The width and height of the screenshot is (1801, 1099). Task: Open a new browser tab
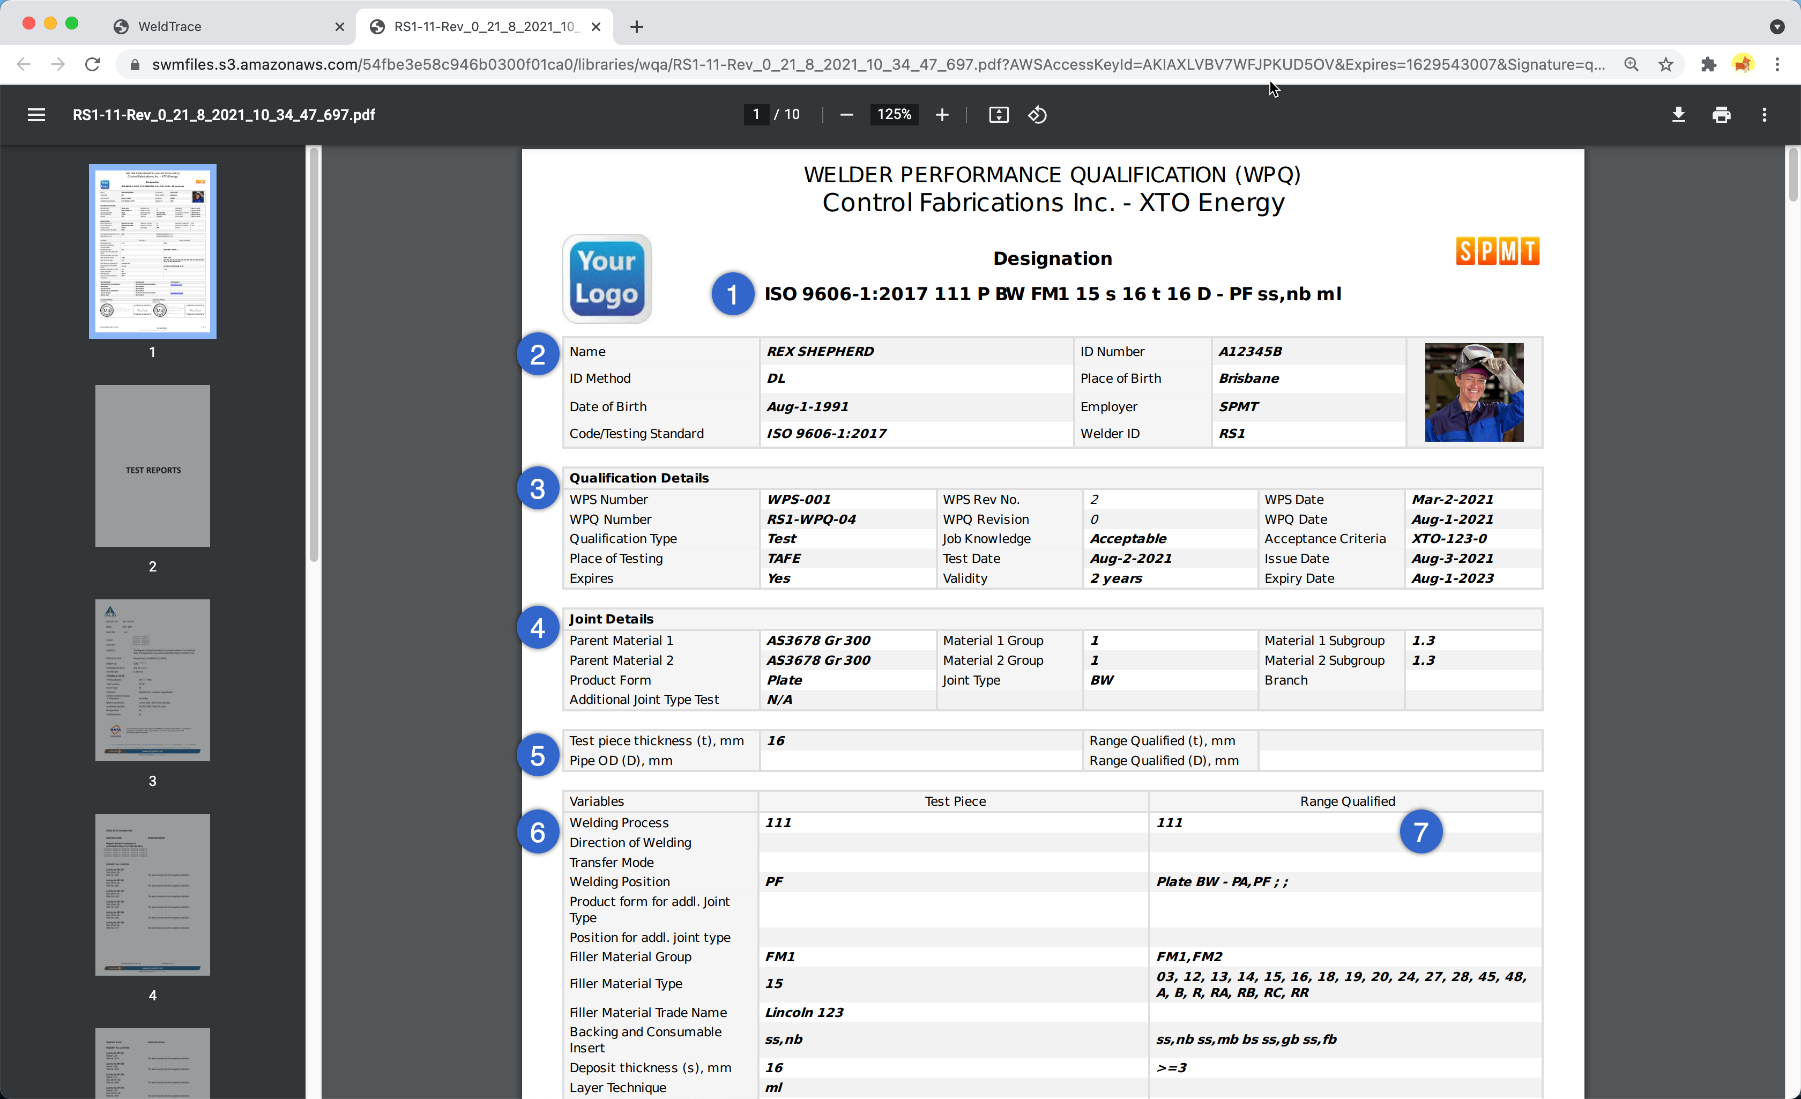tap(637, 27)
